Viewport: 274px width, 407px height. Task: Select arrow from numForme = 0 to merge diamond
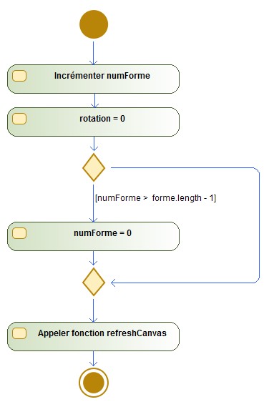coord(93,258)
